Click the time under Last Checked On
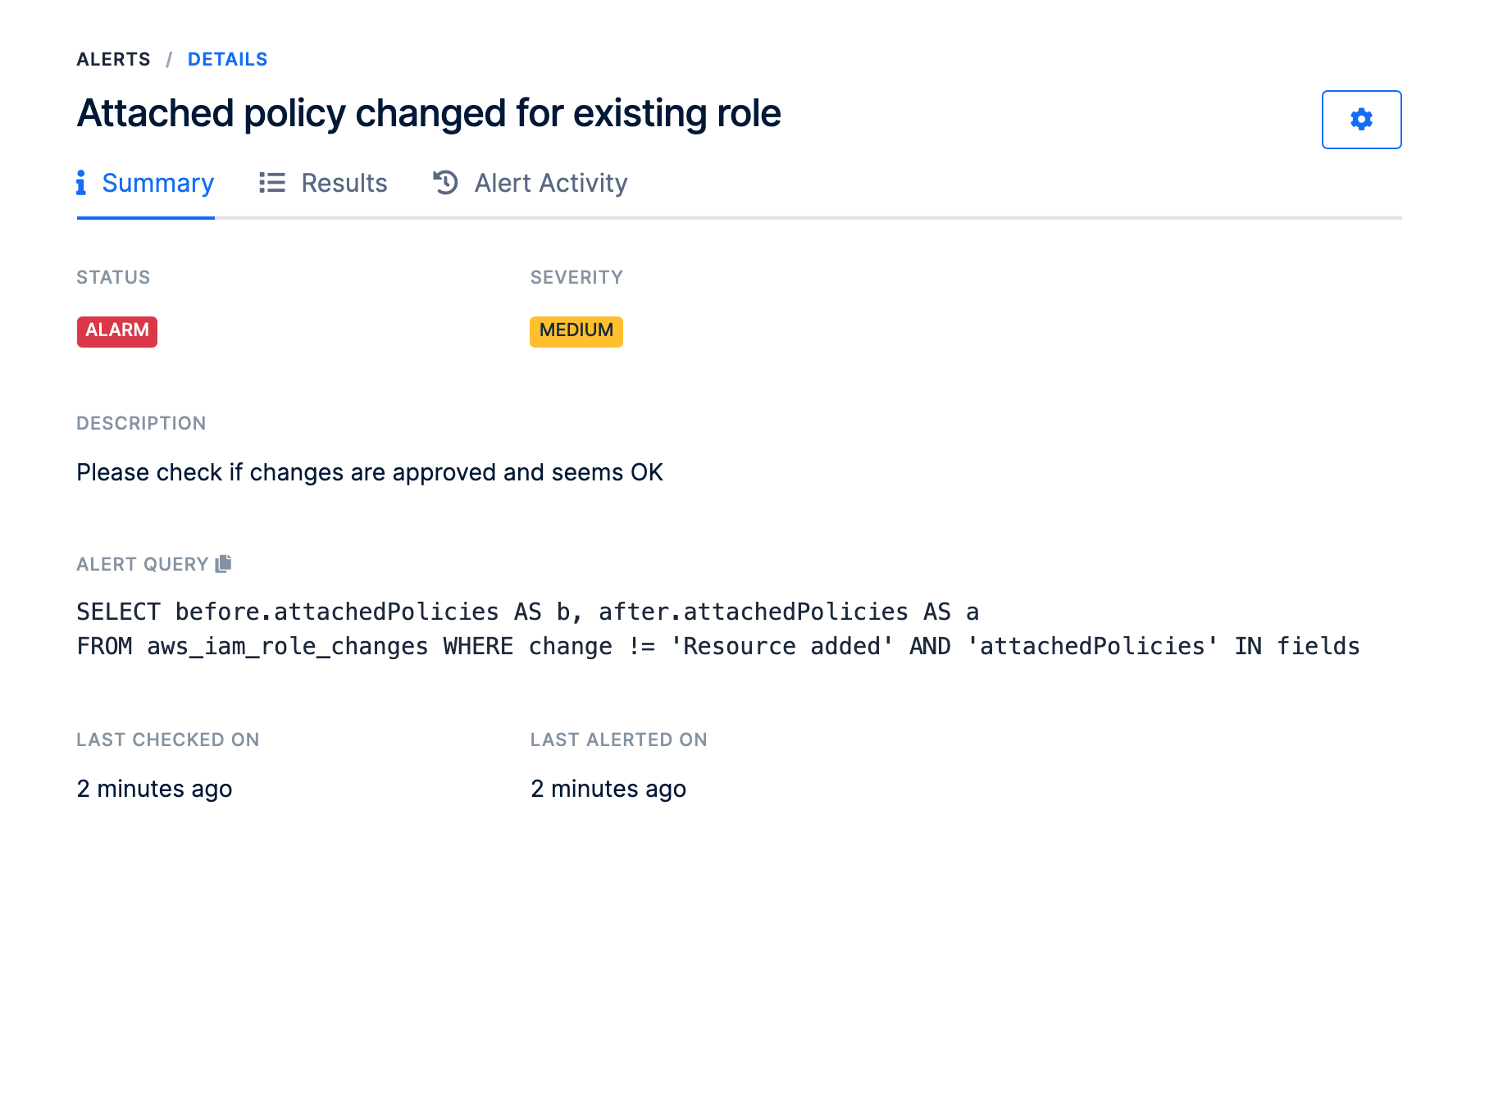The image size is (1512, 1115). pos(154,789)
